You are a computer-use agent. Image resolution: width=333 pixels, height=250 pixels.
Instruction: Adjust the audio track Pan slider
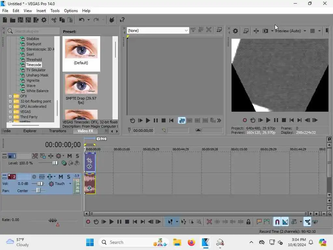click(x=38, y=190)
